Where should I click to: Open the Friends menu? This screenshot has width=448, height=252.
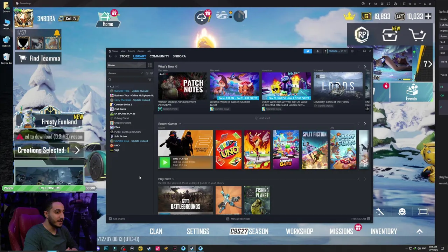point(131,51)
